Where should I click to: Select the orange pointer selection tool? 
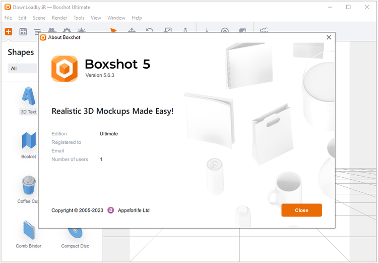coord(113,30)
